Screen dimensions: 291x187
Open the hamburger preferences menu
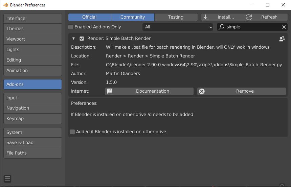coord(7,179)
